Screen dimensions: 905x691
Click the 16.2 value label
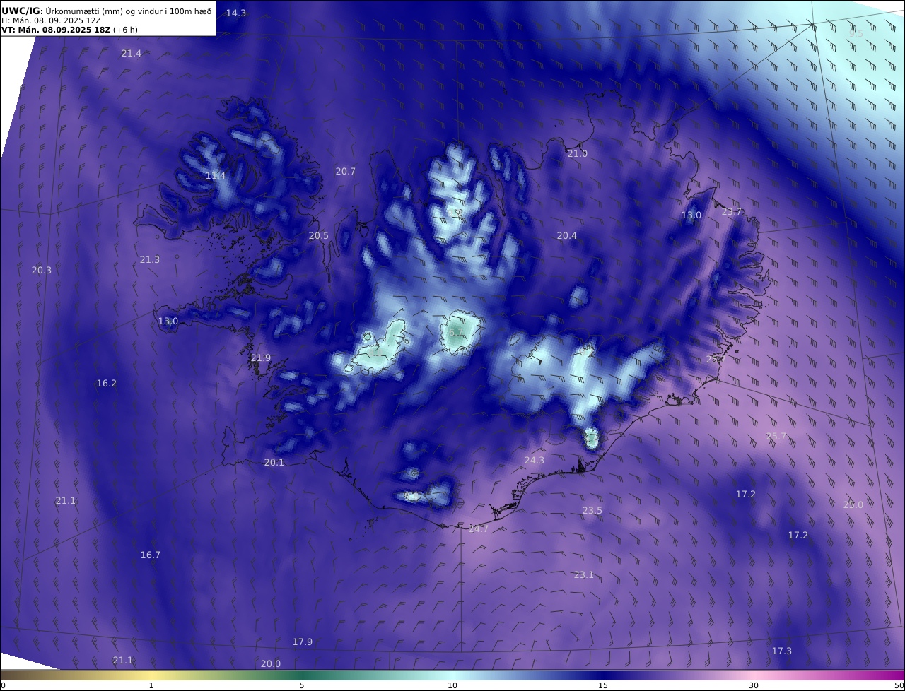[107, 384]
